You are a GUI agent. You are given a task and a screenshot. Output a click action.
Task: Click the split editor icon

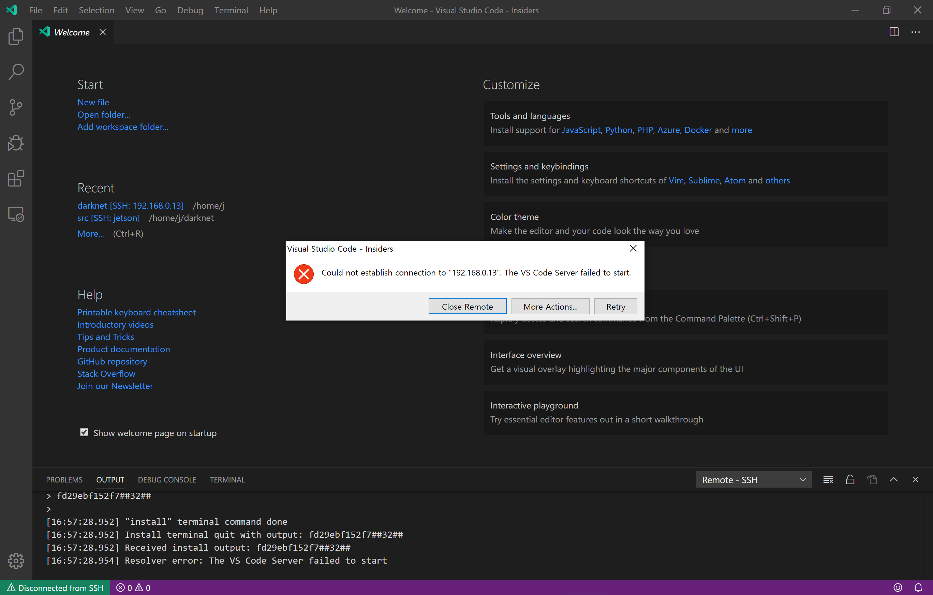894,32
